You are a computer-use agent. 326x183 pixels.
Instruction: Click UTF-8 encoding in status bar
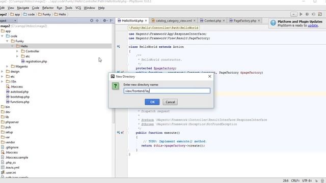[307, 181]
